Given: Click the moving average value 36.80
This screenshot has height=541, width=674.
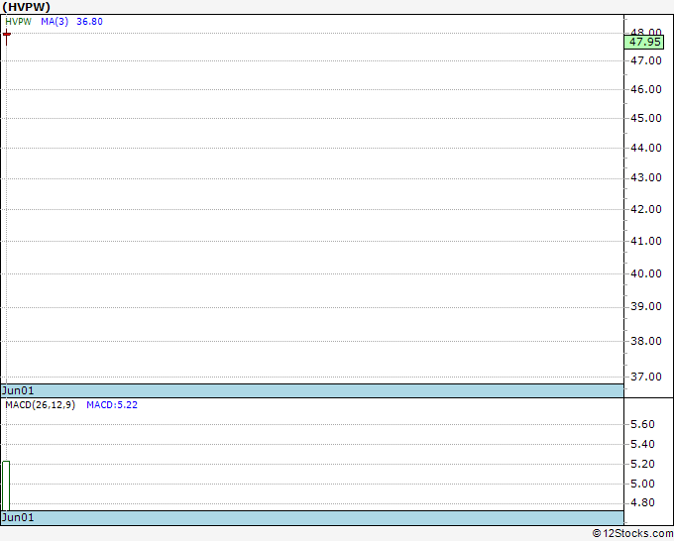Looking at the screenshot, I should 89,22.
